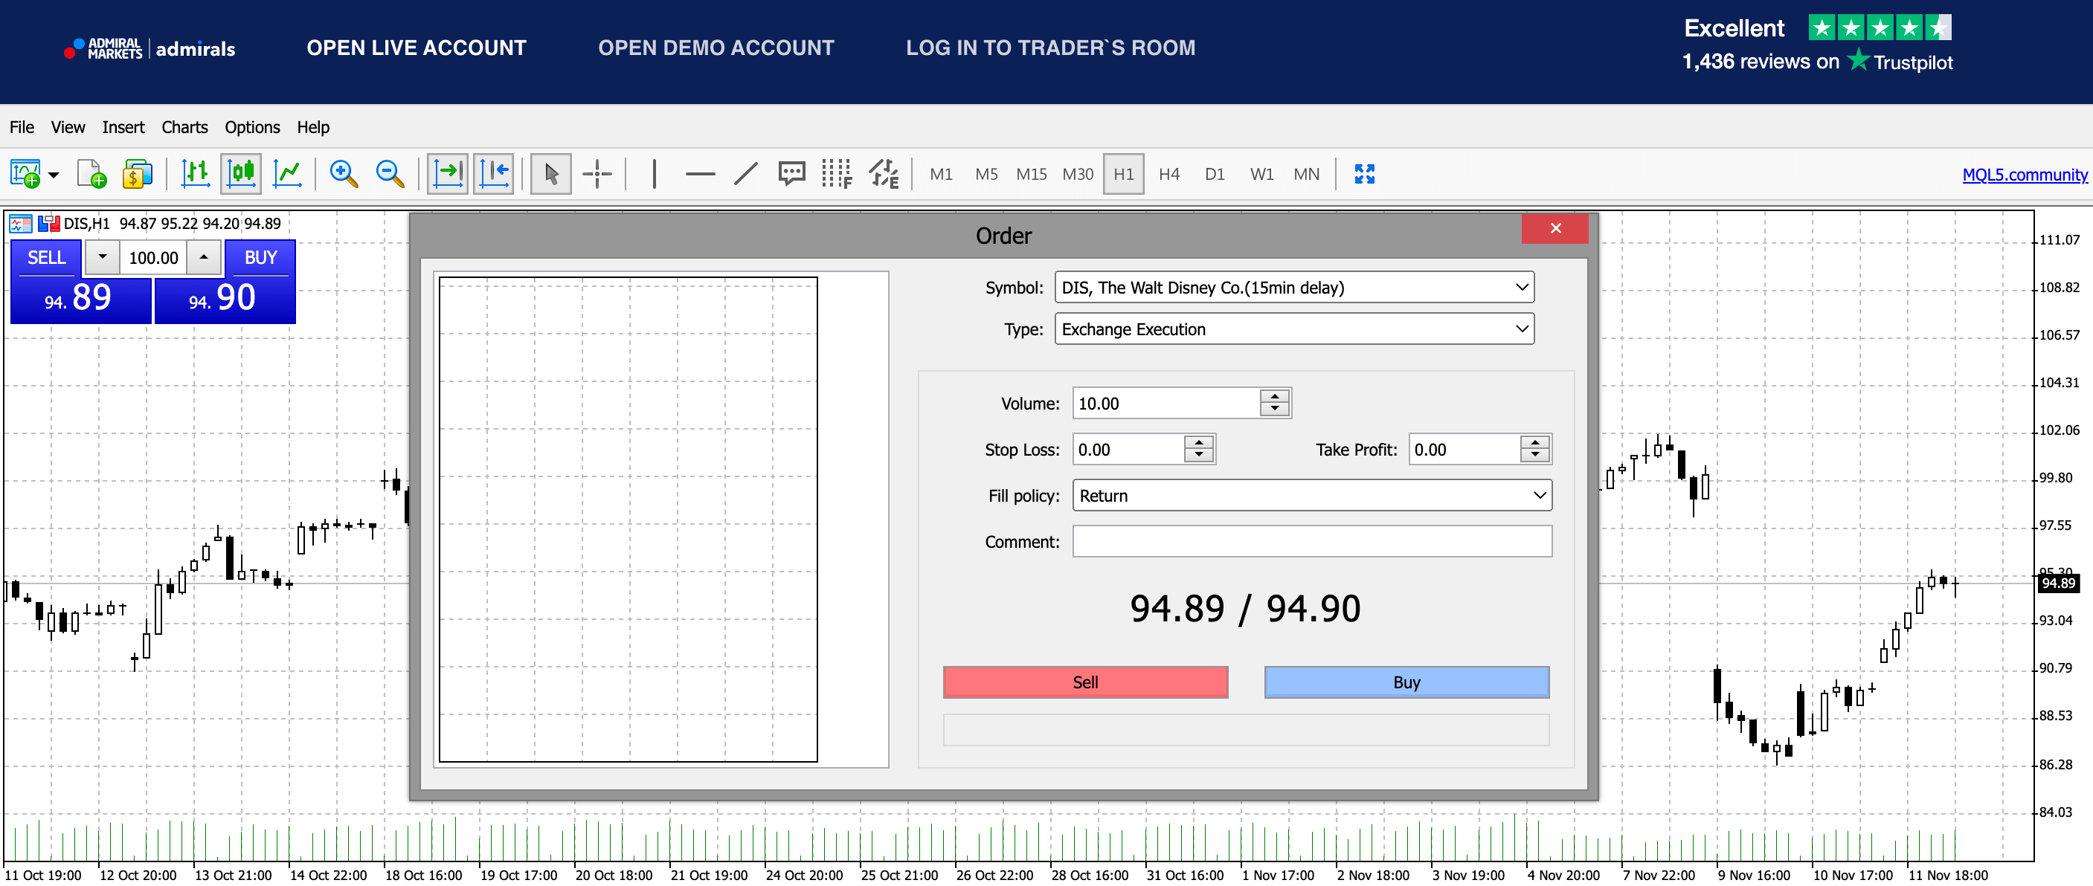Switch timeframe to M30

click(1078, 174)
